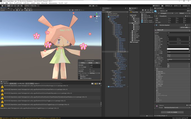Click the Open Editor button in Particle System
Image resolution: width=191 pixels, height=119 pixels.
click(185, 27)
